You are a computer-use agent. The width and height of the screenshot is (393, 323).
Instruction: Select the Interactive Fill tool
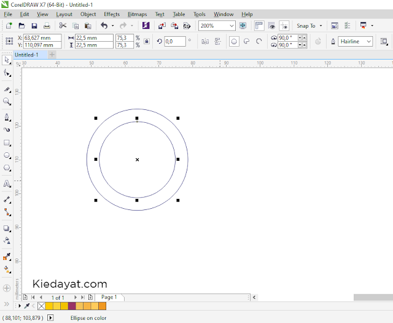coord(7,270)
